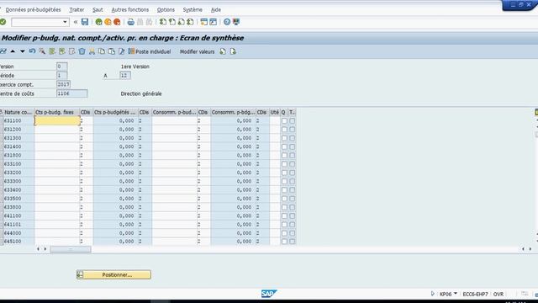
Task: Click the far-right horizontal scroll right arrow
Action: point(530,249)
